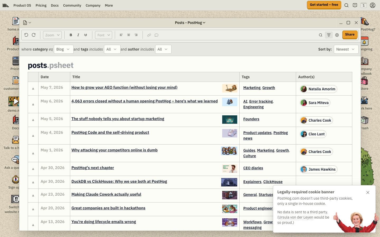Open the Community menu
The height and width of the screenshot is (237, 380).
72,5
